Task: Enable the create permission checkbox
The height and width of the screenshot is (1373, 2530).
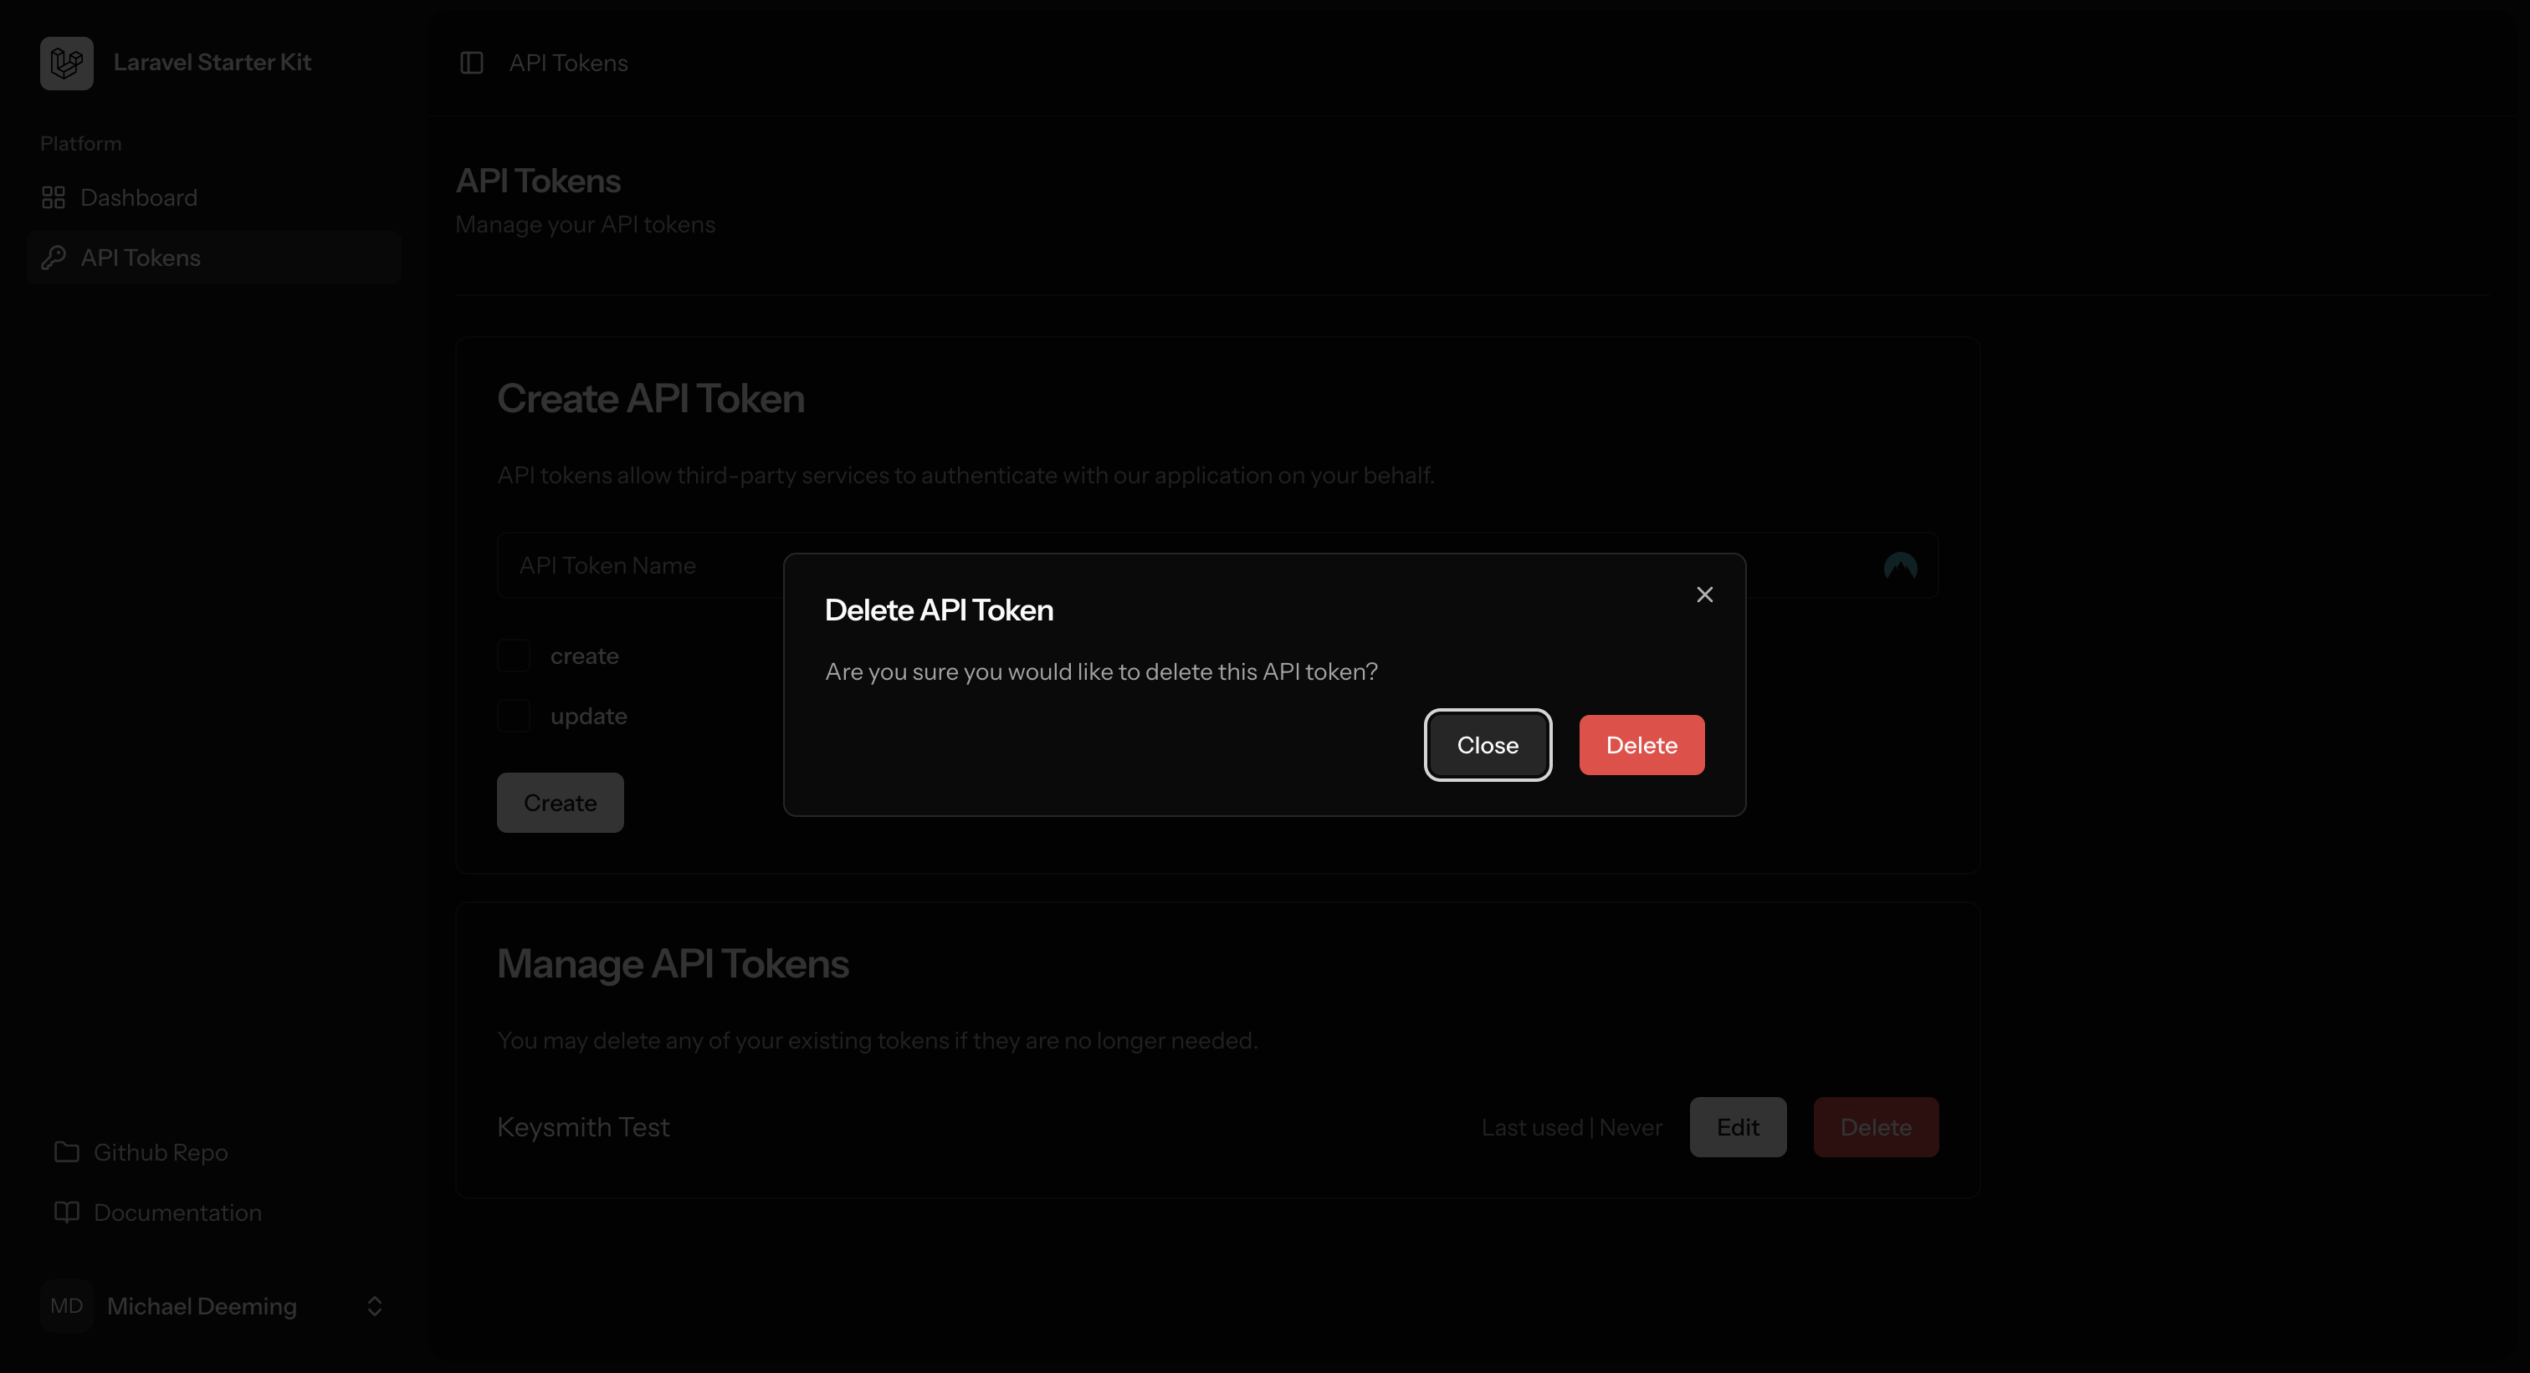Action: 514,656
